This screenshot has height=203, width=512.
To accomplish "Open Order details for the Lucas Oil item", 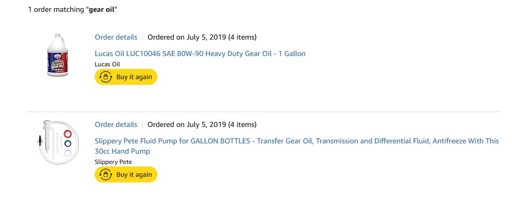I will [116, 37].
